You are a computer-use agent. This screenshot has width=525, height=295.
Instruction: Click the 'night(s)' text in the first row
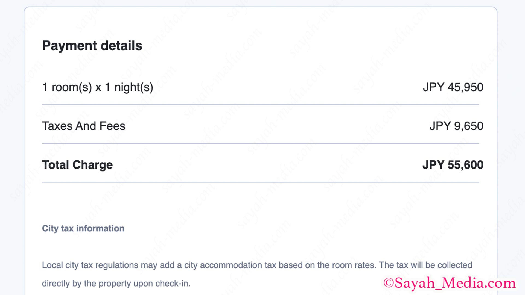point(134,87)
